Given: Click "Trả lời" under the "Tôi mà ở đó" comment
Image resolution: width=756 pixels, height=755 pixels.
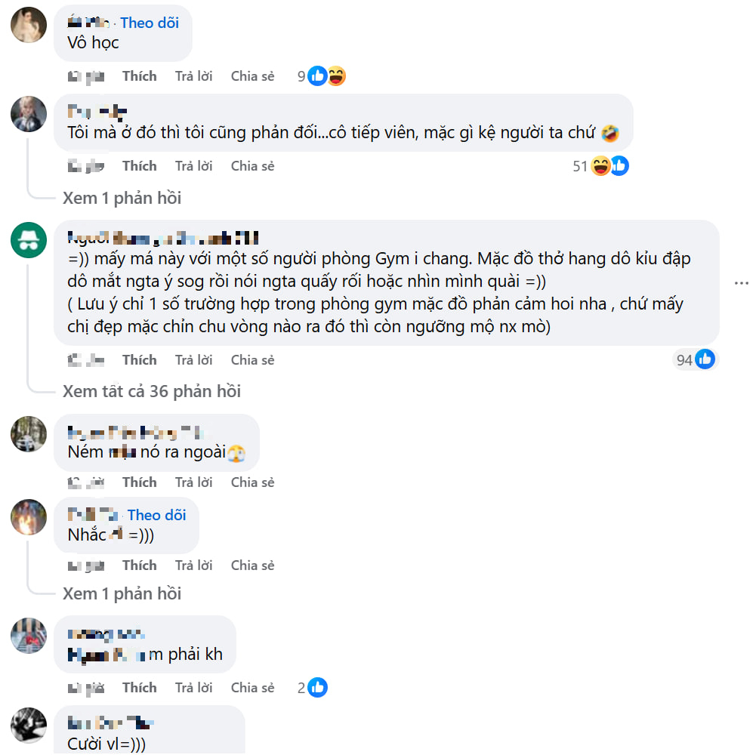Looking at the screenshot, I should tap(194, 165).
